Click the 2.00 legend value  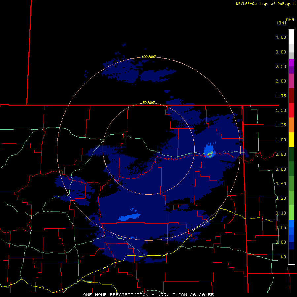tap(281, 81)
